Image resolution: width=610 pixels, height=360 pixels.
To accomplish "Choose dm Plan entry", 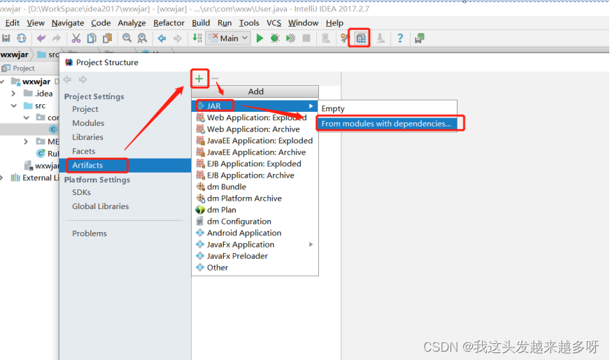I will pos(255,210).
